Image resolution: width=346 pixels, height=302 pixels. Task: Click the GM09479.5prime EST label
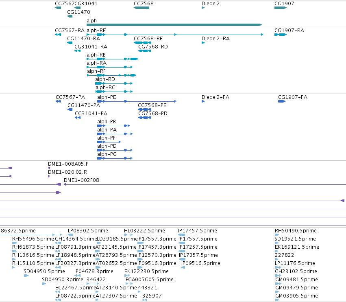point(296,288)
